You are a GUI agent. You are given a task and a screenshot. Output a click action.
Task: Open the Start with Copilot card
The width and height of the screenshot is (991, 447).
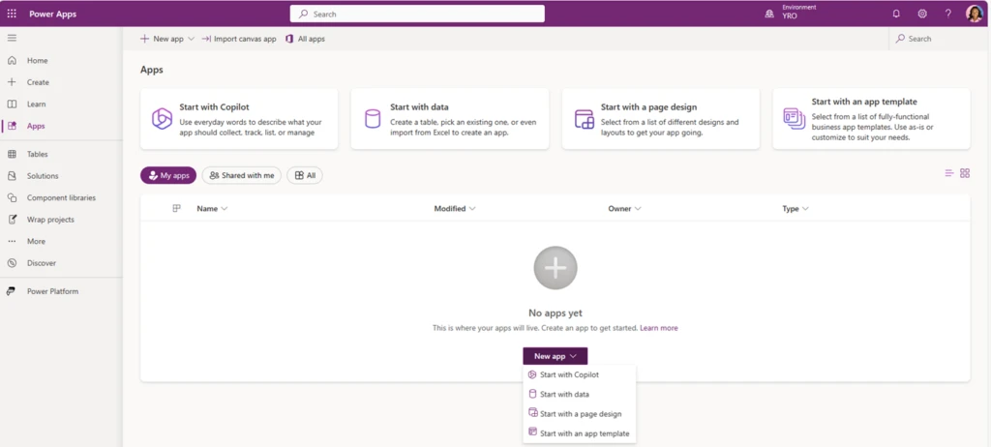[x=239, y=119]
